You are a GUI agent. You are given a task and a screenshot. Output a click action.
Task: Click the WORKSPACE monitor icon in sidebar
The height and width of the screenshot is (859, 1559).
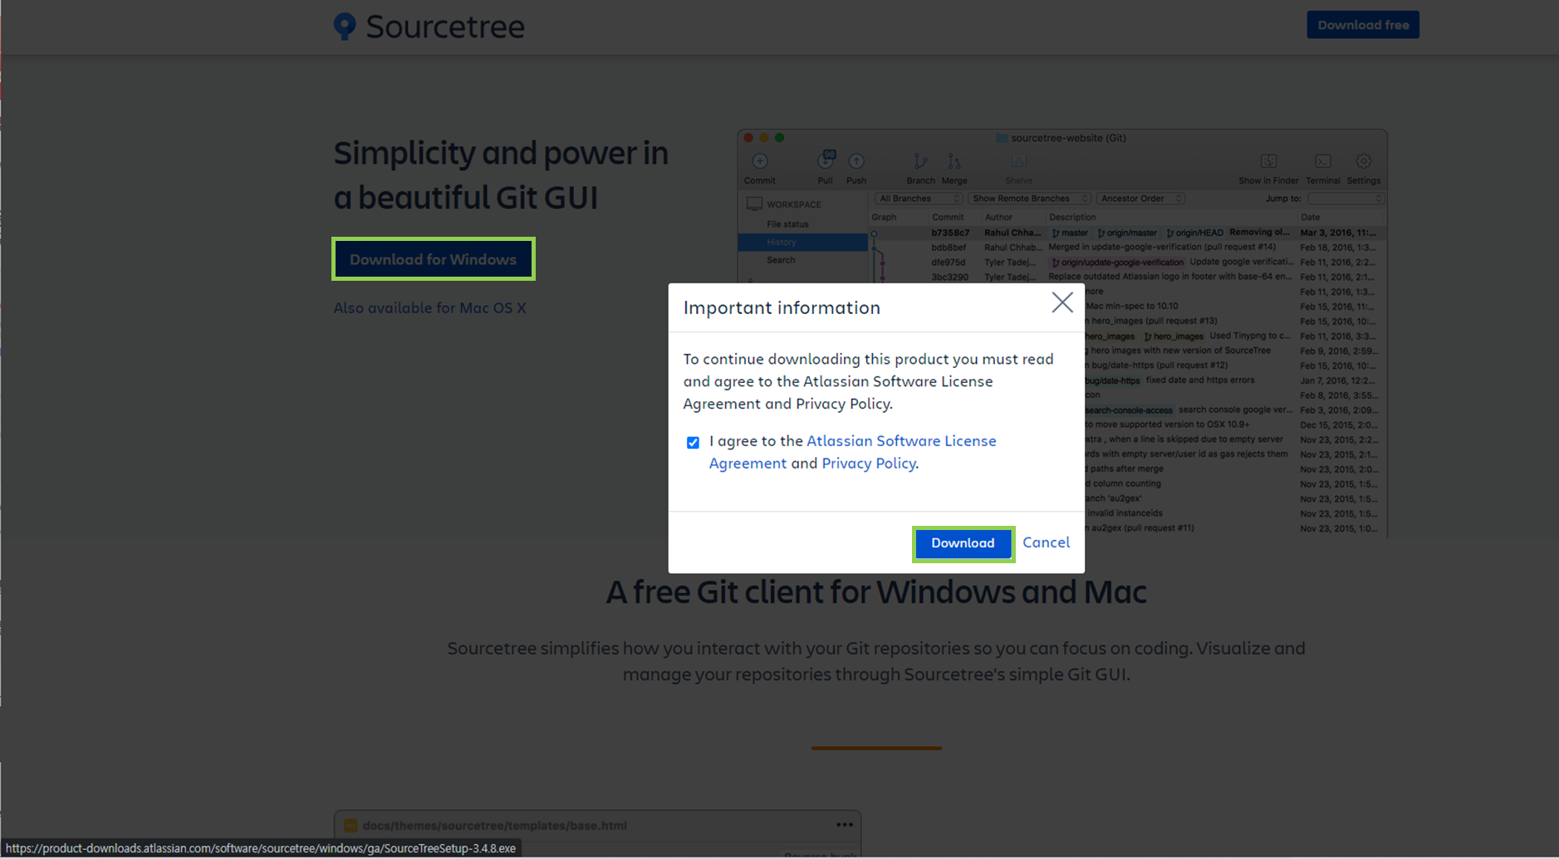[754, 204]
